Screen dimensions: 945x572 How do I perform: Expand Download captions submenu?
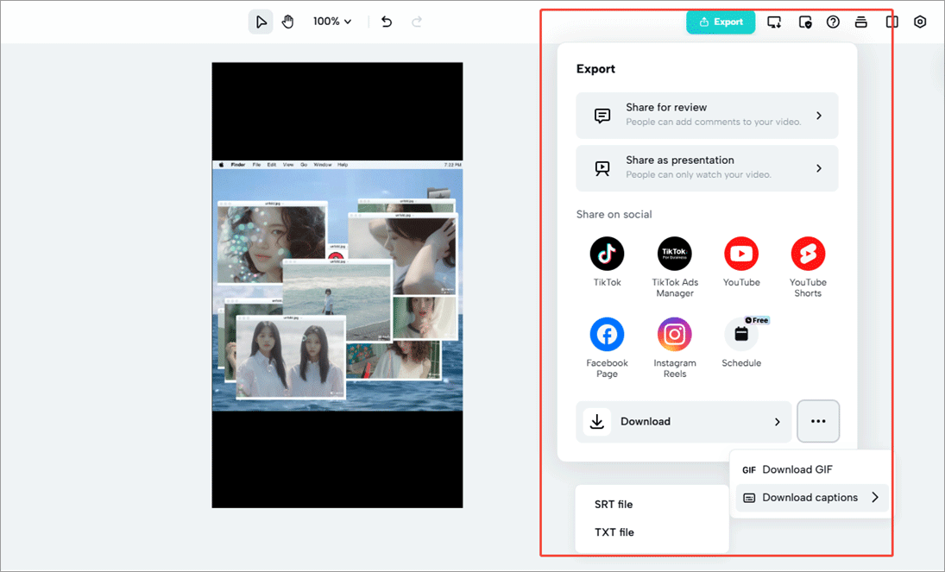(811, 498)
